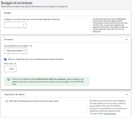Click the dropdown arrow in Valeur de conversion
132x118 pixels.
[24, 51]
